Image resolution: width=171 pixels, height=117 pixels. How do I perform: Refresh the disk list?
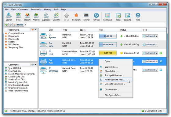click(x=96, y=17)
